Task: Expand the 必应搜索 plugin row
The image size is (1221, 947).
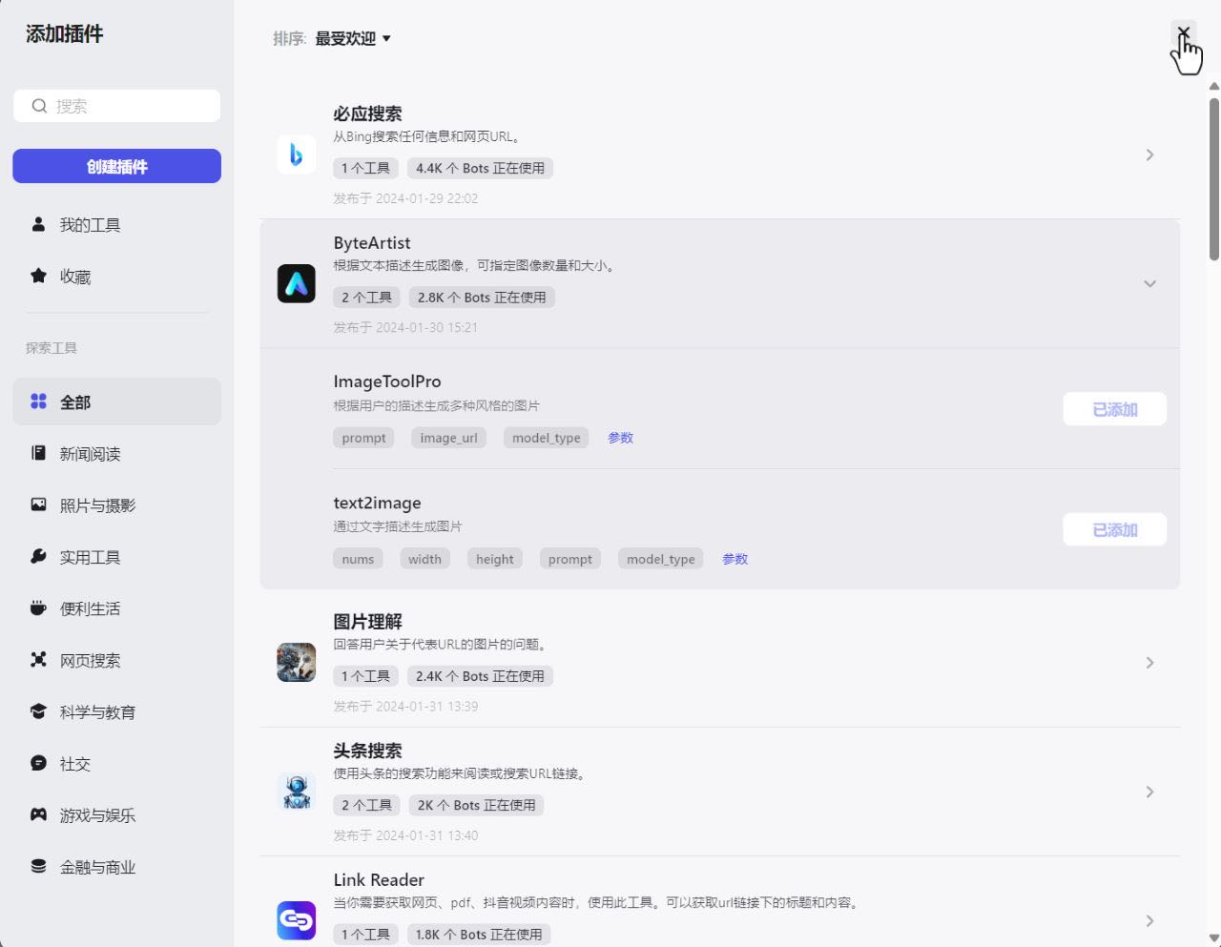Action: point(1149,154)
